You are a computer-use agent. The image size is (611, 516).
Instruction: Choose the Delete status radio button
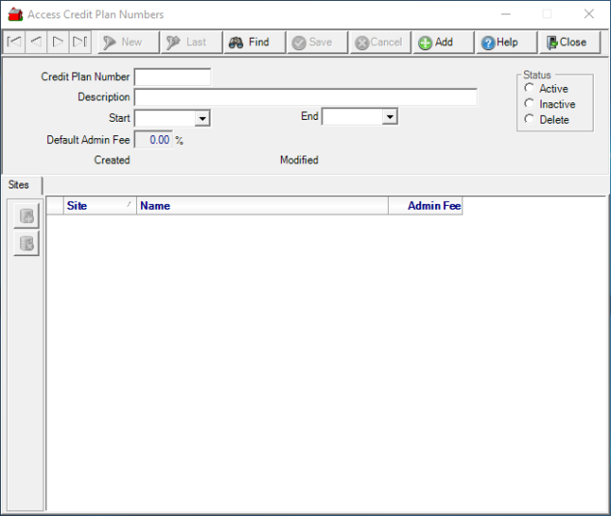coord(529,120)
